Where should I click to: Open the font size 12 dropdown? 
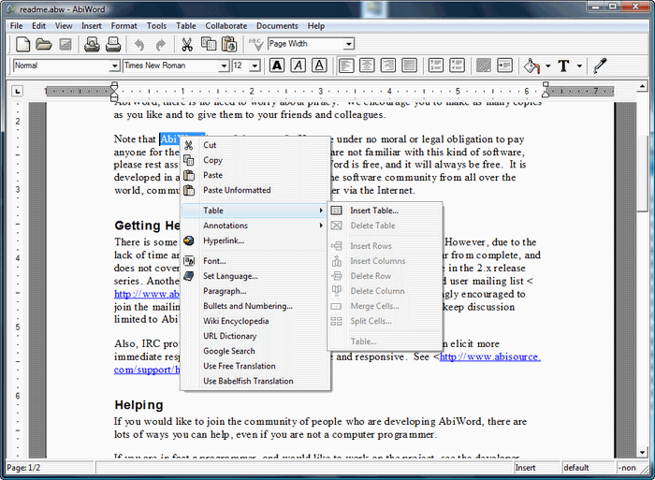(255, 65)
